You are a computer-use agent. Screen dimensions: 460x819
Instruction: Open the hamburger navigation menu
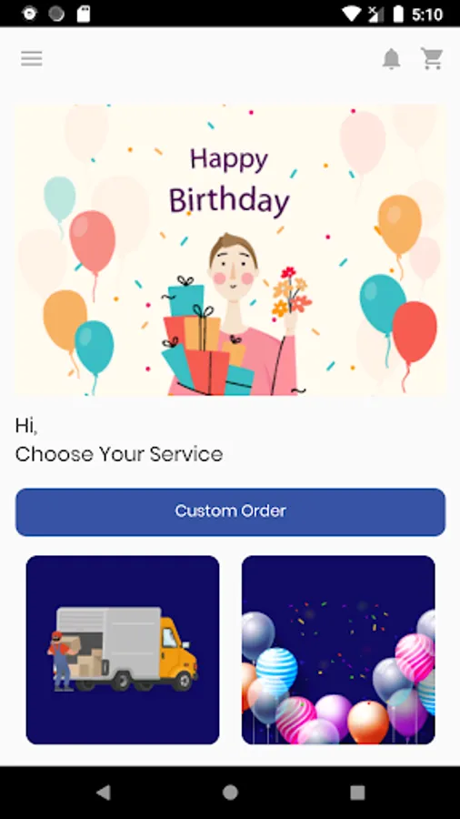pyautogui.click(x=31, y=58)
